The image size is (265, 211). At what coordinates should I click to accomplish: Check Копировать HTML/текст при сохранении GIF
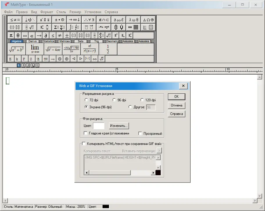[x=84, y=143]
